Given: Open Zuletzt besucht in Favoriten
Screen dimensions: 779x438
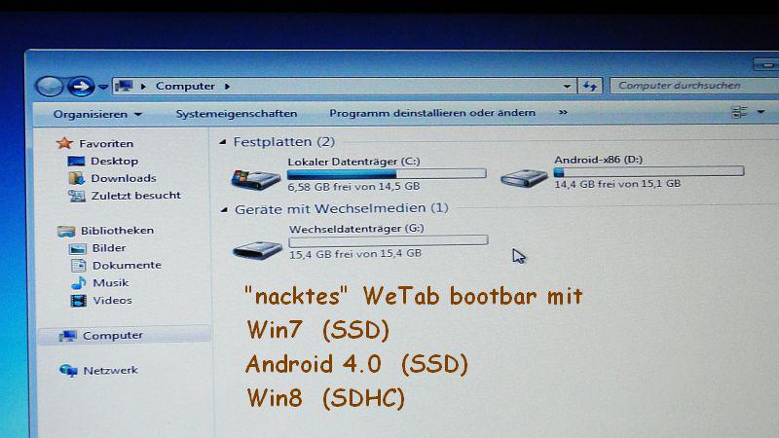Looking at the screenshot, I should [x=135, y=196].
